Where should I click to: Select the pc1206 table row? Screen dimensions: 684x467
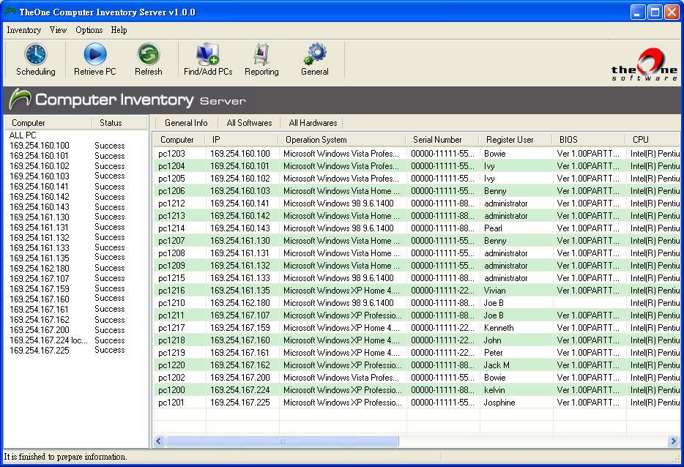tap(418, 191)
